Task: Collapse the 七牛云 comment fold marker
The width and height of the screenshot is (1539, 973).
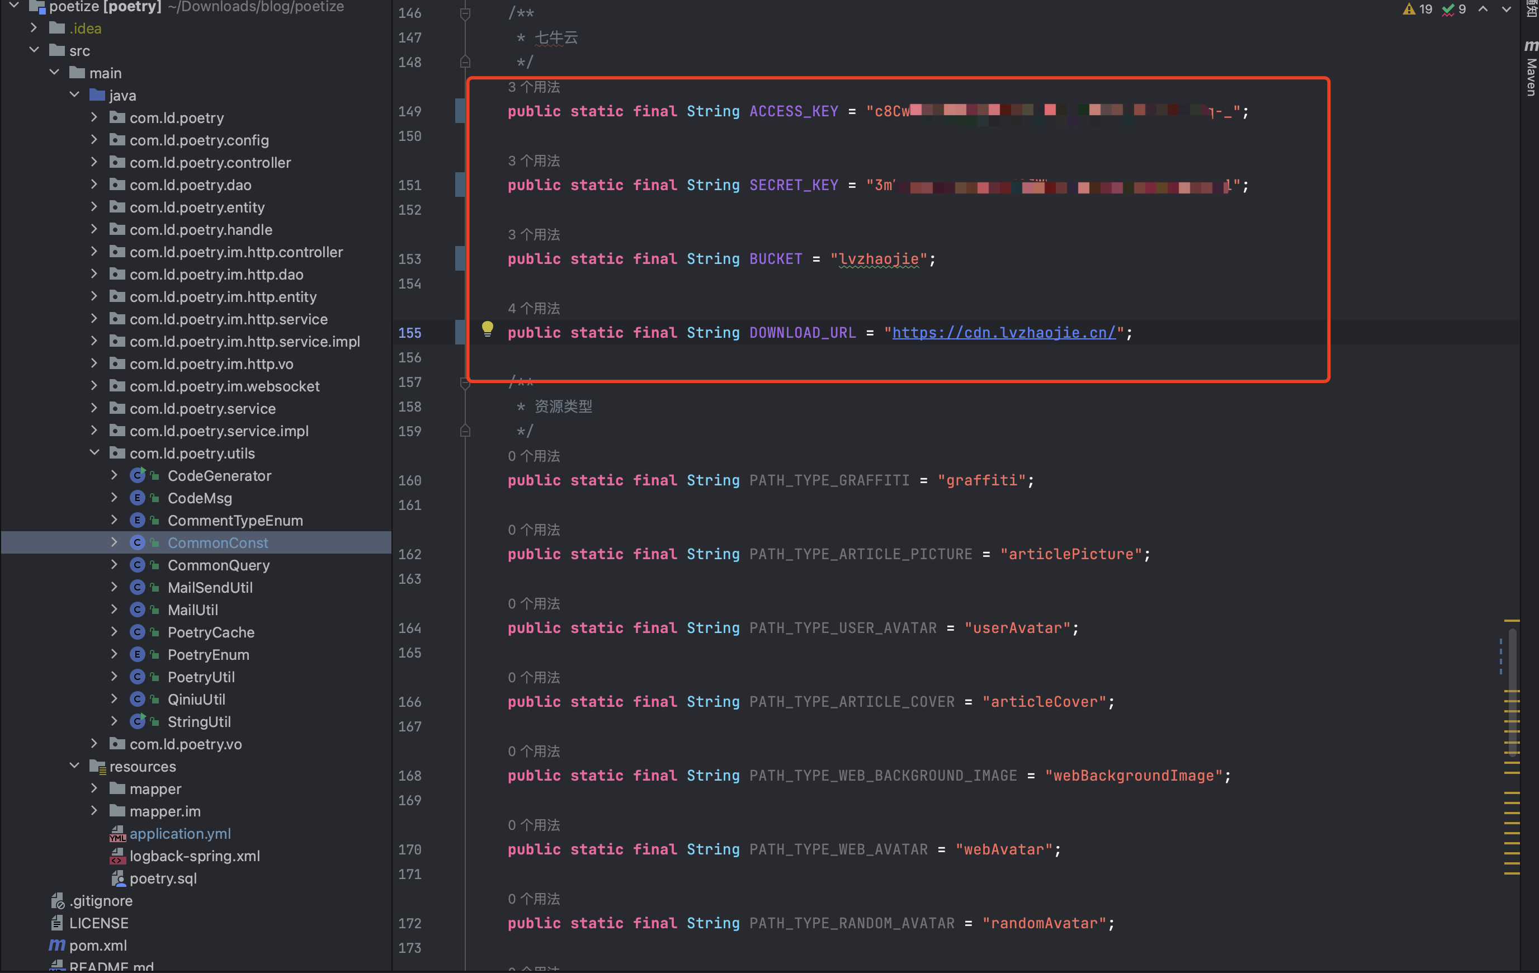Action: point(465,13)
